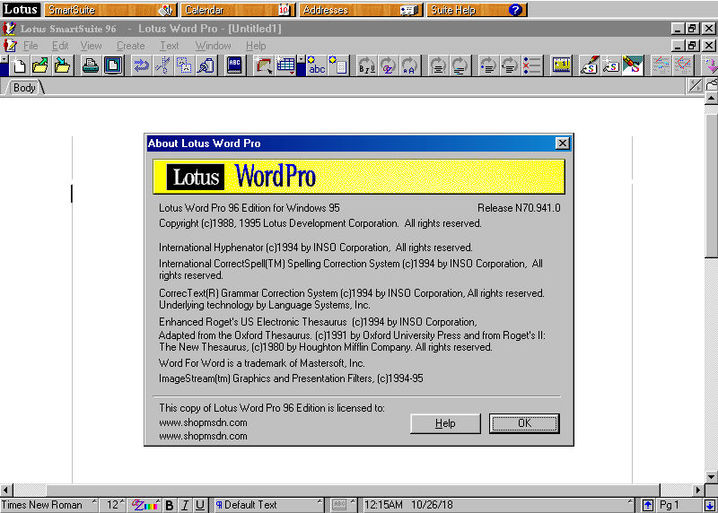Viewport: 718px width, 513px height.
Task: Open the Window menu
Action: [x=213, y=46]
